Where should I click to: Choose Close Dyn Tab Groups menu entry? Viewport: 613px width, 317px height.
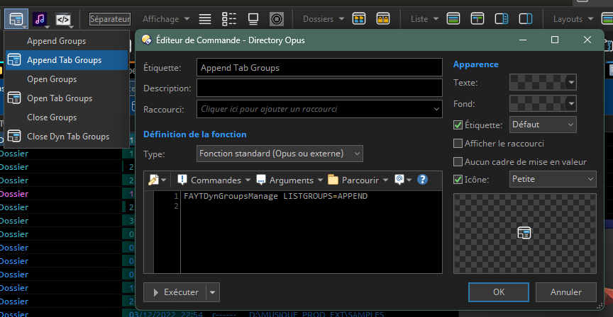67,137
